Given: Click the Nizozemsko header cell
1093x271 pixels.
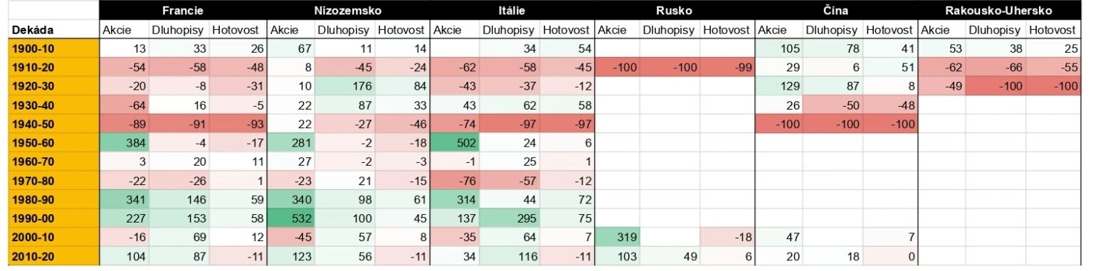Looking at the screenshot, I should 348,11.
